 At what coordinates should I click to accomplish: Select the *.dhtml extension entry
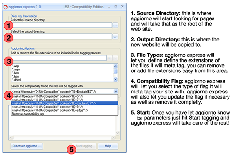[16, 80]
